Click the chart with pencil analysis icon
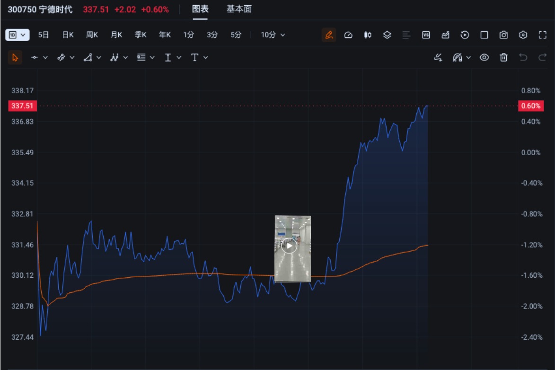This screenshot has height=370, width=555. pyautogui.click(x=445, y=35)
